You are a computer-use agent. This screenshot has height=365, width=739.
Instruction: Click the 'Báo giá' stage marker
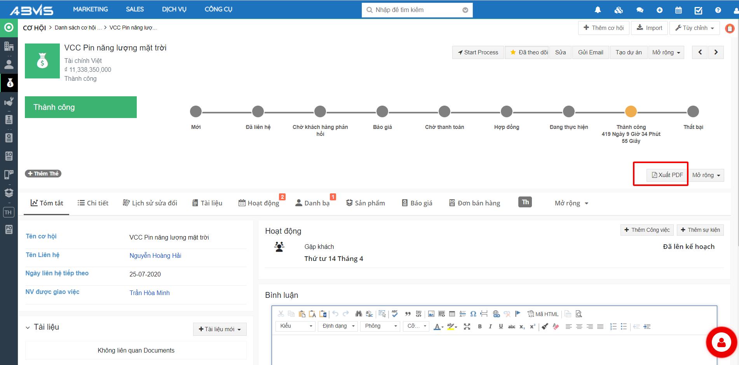(x=382, y=112)
